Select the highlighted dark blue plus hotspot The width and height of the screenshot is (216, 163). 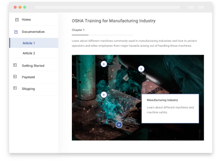tap(119, 125)
